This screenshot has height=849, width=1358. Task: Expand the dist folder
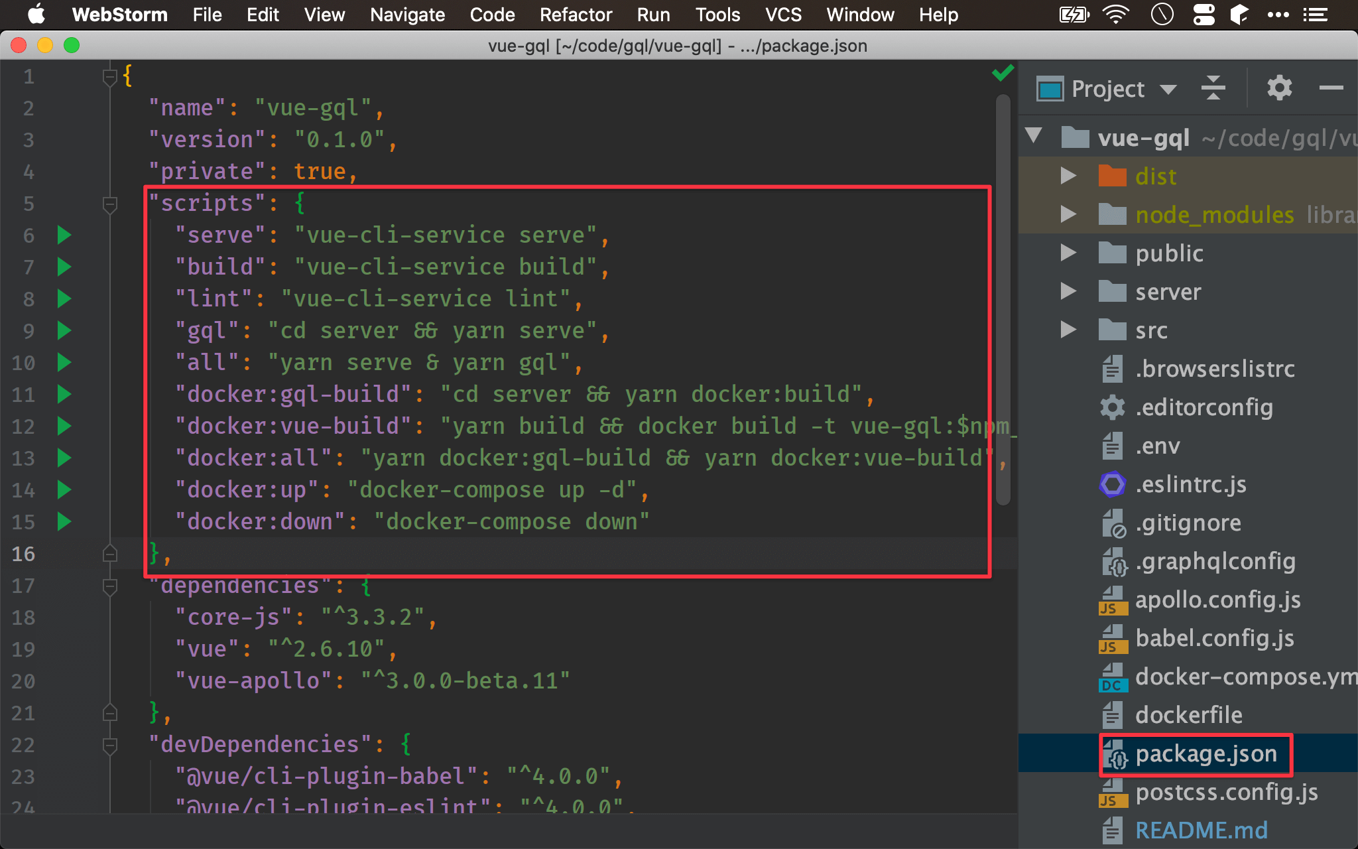click(x=1068, y=176)
